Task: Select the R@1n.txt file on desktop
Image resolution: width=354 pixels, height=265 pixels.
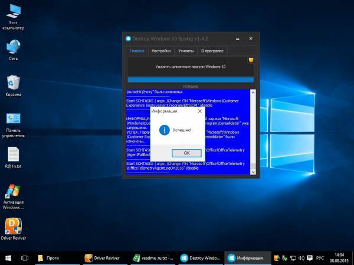Action: (x=14, y=155)
